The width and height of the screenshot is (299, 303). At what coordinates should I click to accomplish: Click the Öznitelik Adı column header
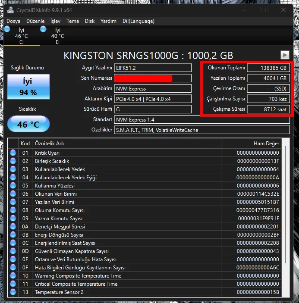(x=126, y=144)
